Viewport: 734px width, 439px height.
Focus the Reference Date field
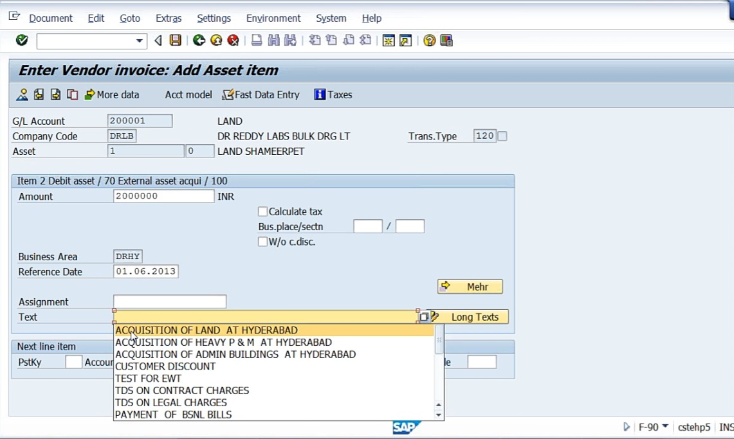pos(145,272)
